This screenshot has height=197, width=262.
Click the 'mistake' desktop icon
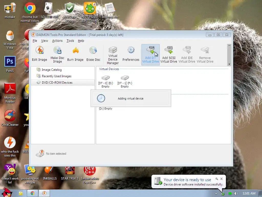pyautogui.click(x=10, y=10)
